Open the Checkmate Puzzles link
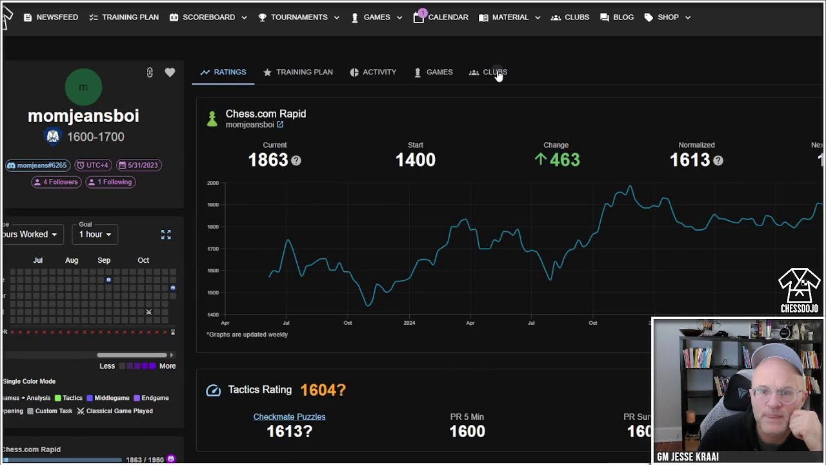Viewport: 826px width, 465px height. 289,417
